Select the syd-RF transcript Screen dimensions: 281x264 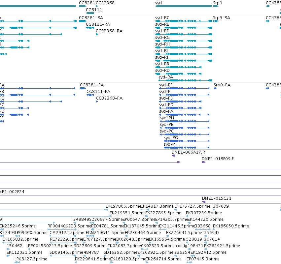(184, 34)
